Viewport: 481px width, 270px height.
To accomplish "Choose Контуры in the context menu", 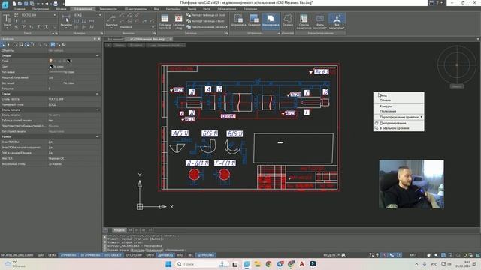I will 399,106.
